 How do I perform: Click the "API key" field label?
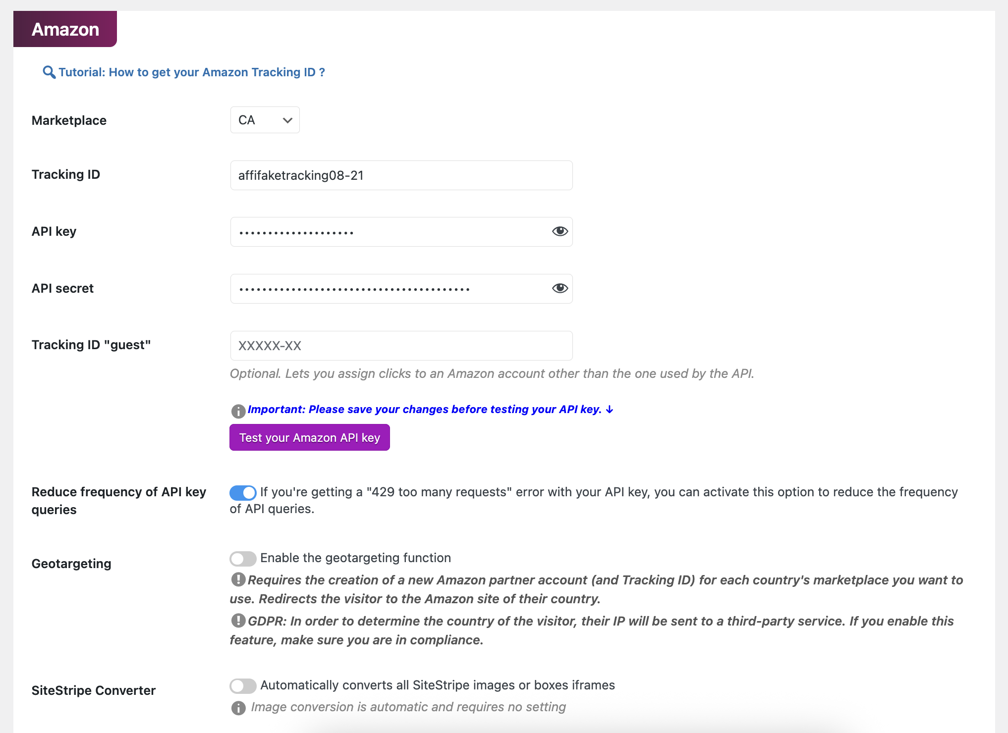tap(54, 231)
